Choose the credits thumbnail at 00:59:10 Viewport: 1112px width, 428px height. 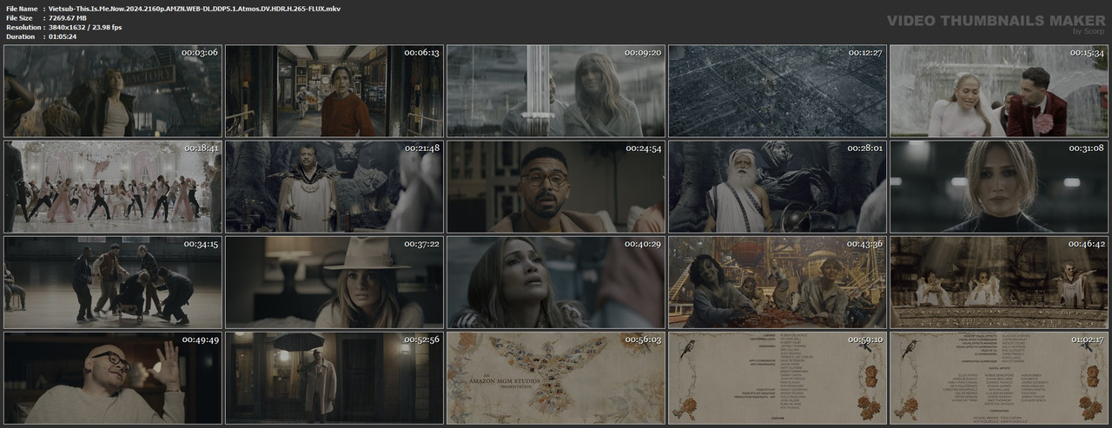click(778, 378)
